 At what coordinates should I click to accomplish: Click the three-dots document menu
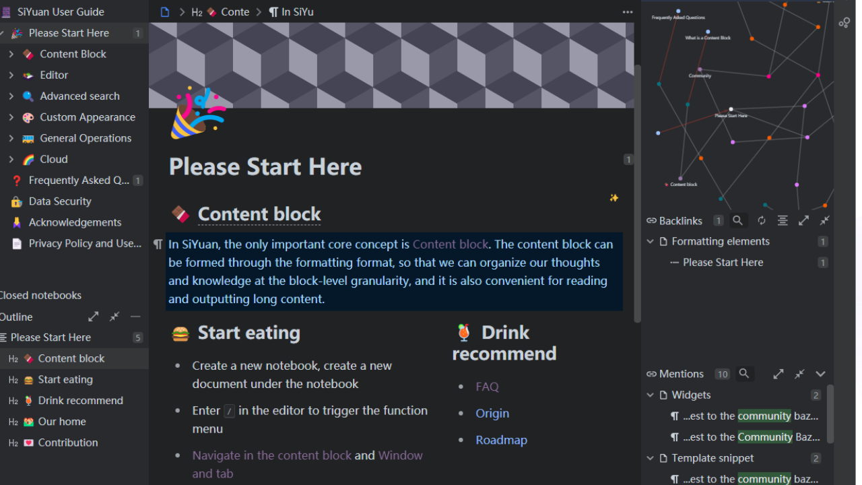(x=628, y=11)
